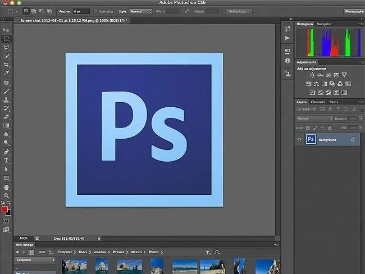
Task: Open the Style dropdown set to Normal
Action: coord(140,11)
